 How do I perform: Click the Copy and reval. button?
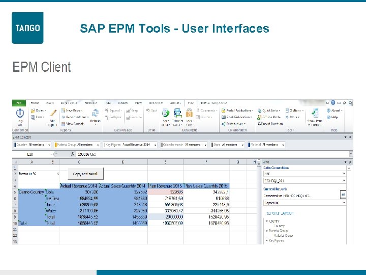[x=85, y=174]
